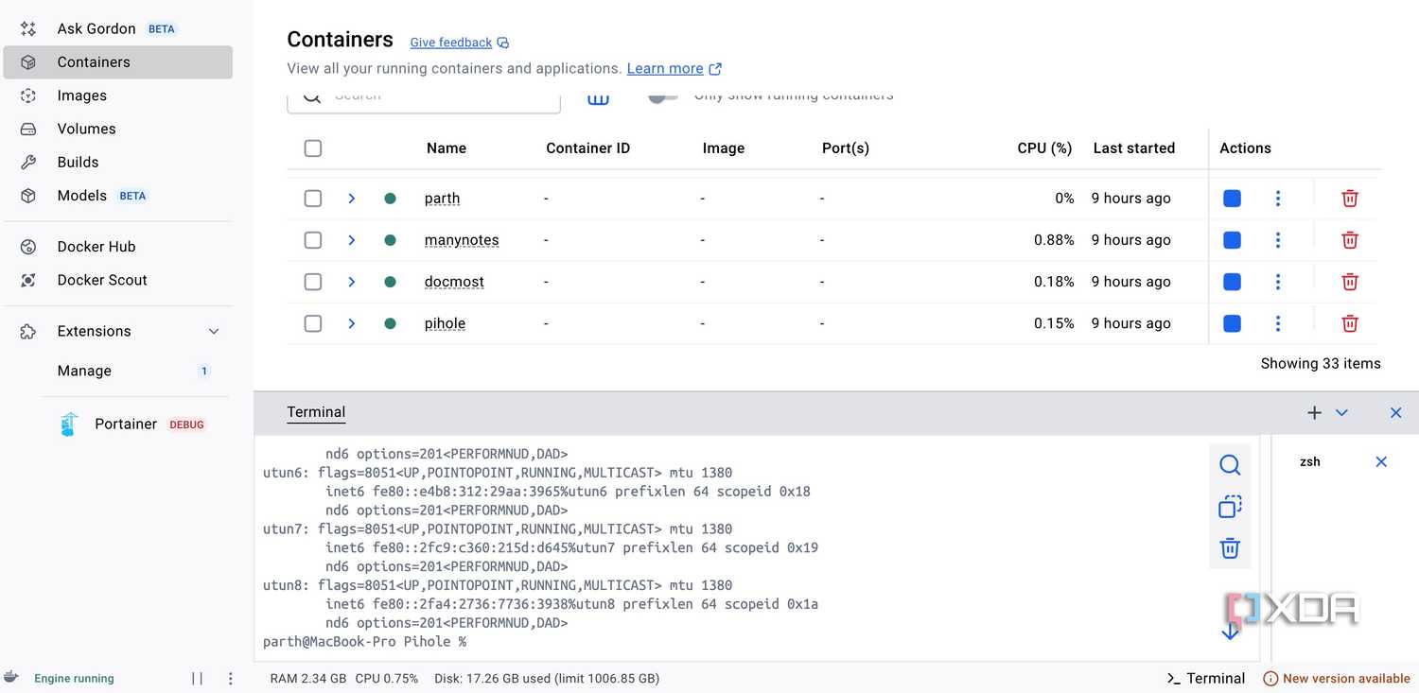This screenshot has height=693, width=1419.
Task: Check the docmost container checkbox
Action: click(x=313, y=282)
